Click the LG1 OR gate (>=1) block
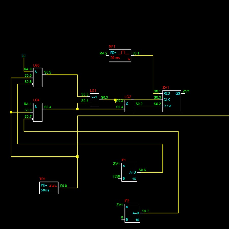 tap(94, 99)
